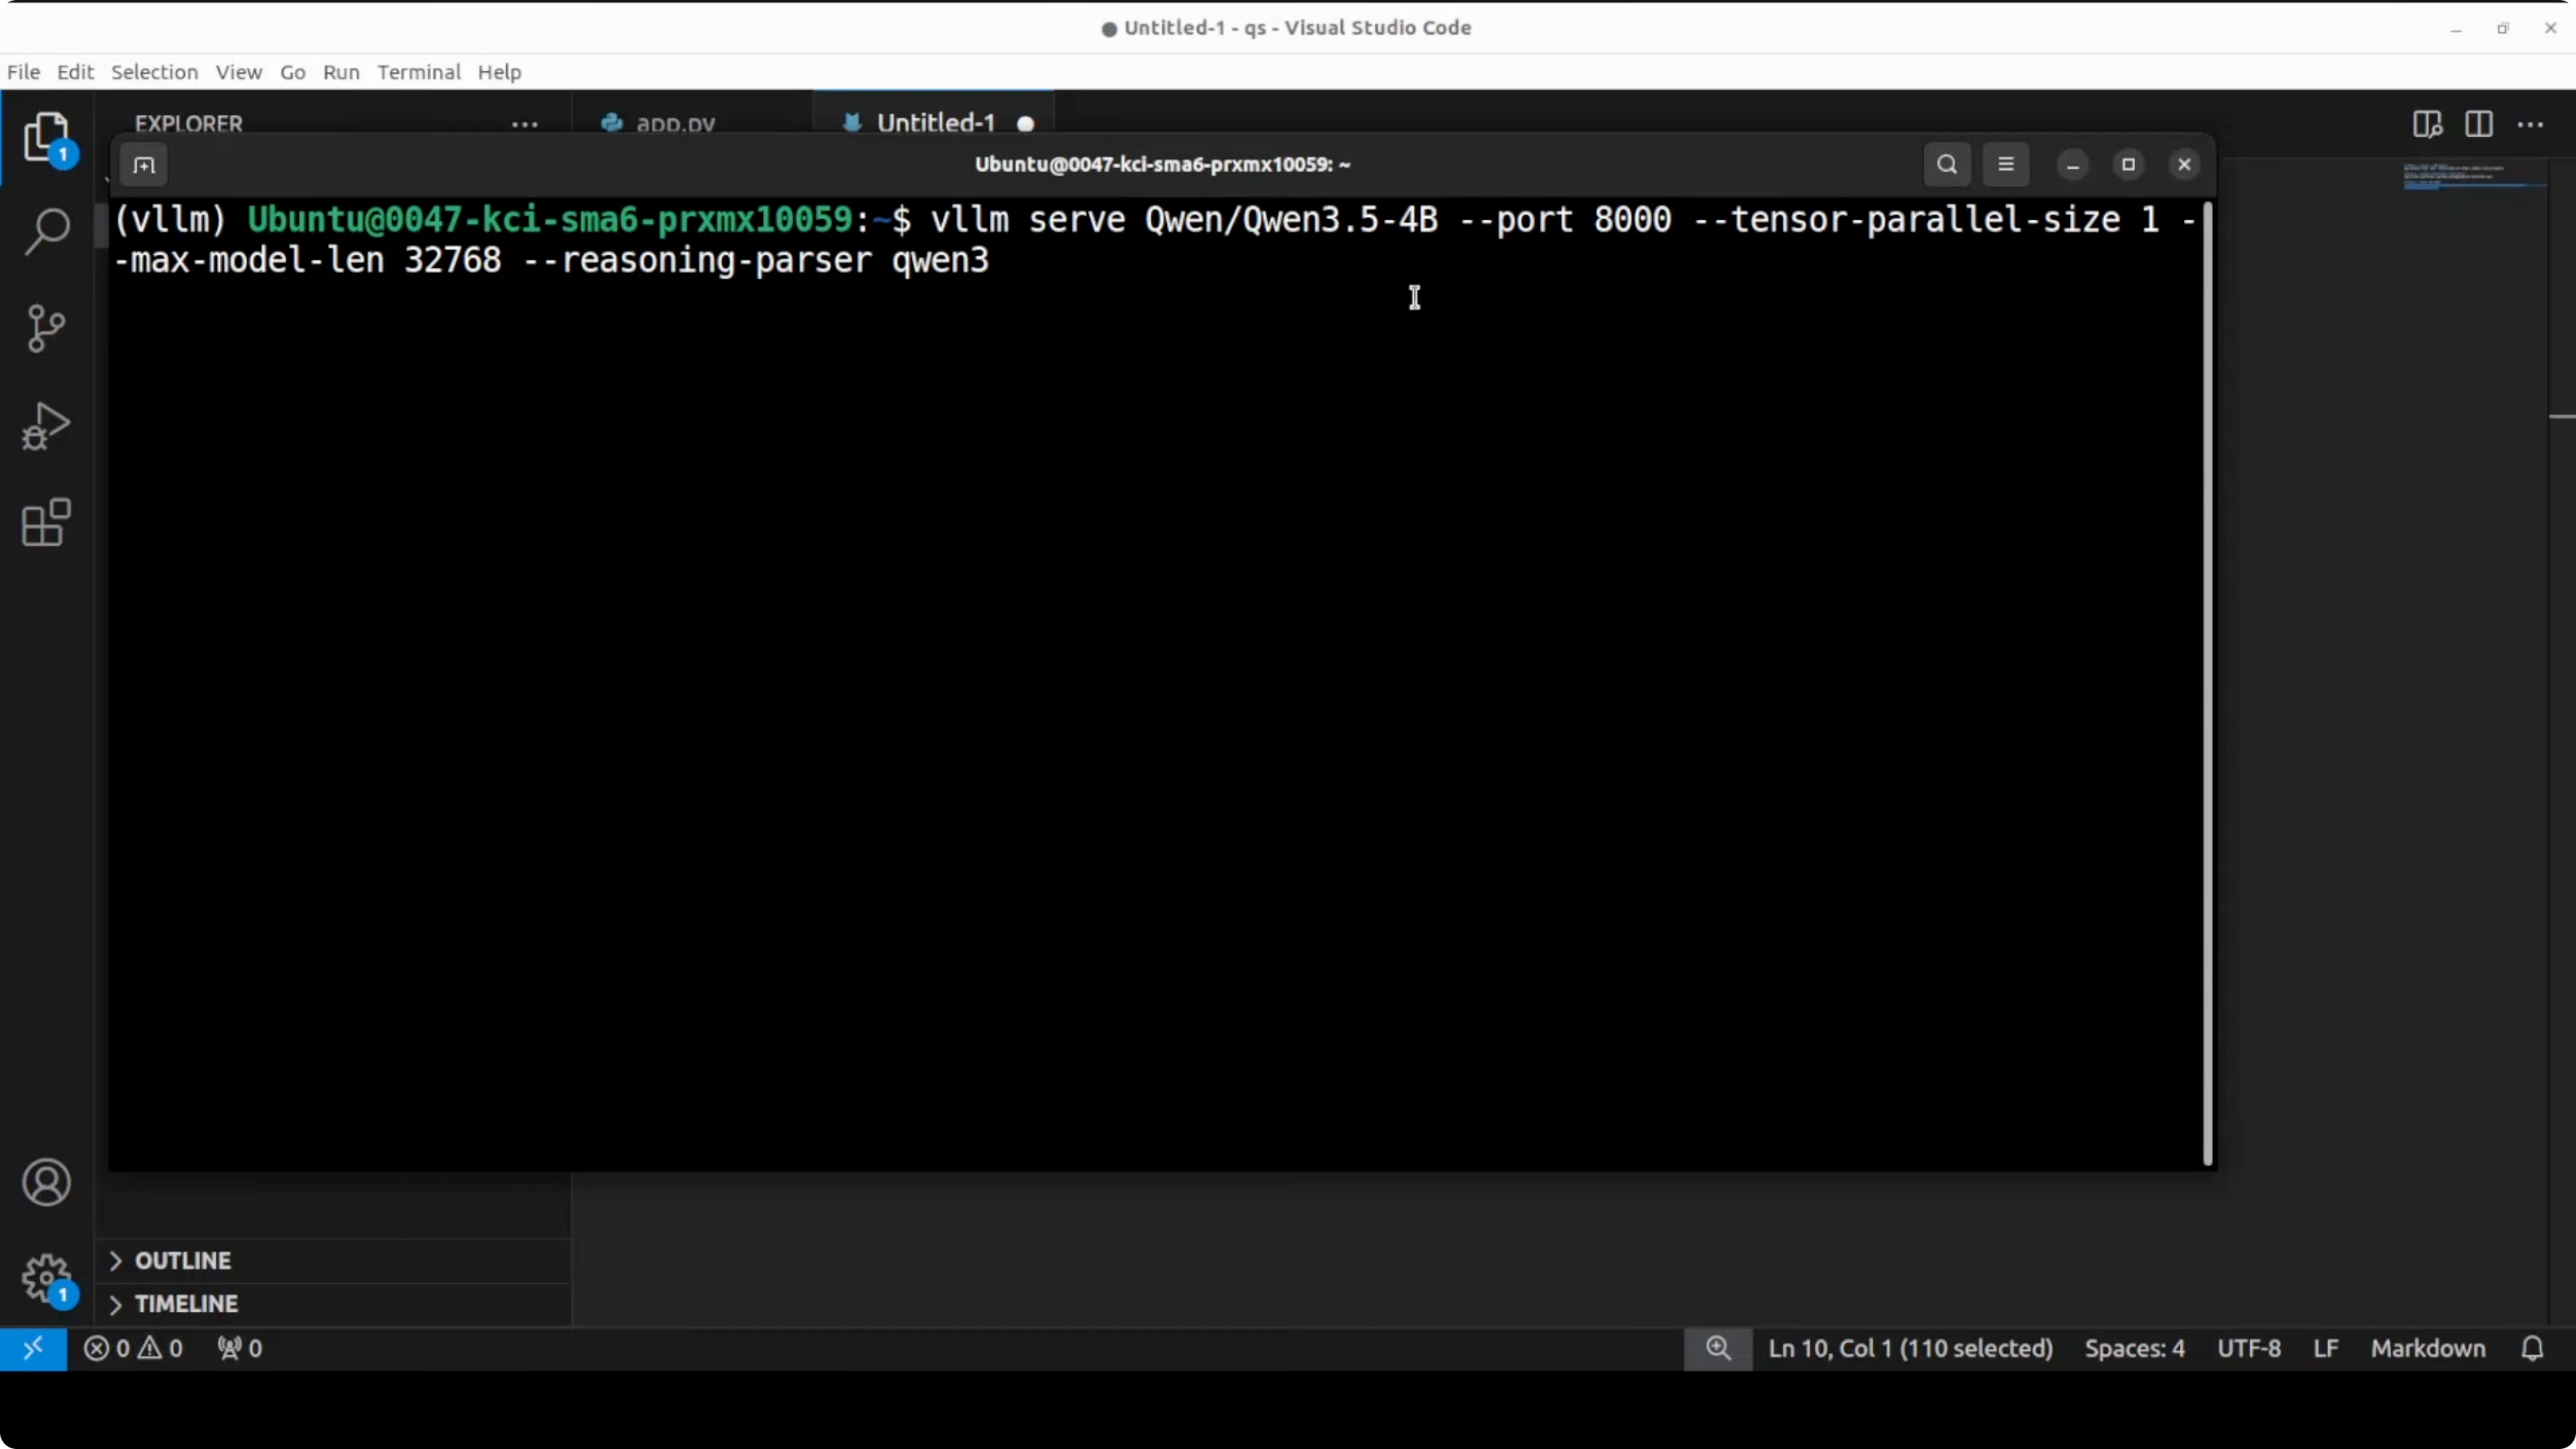The image size is (2576, 1449).
Task: Click the terminal vertical scrollbar
Action: (2207, 680)
